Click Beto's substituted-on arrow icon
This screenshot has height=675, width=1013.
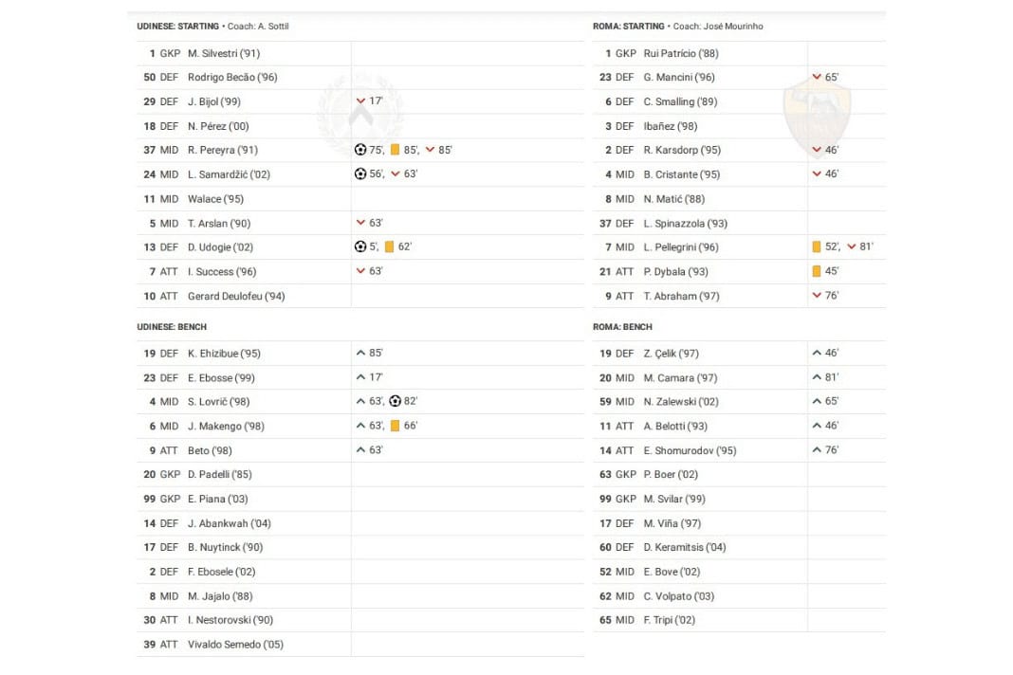(360, 450)
